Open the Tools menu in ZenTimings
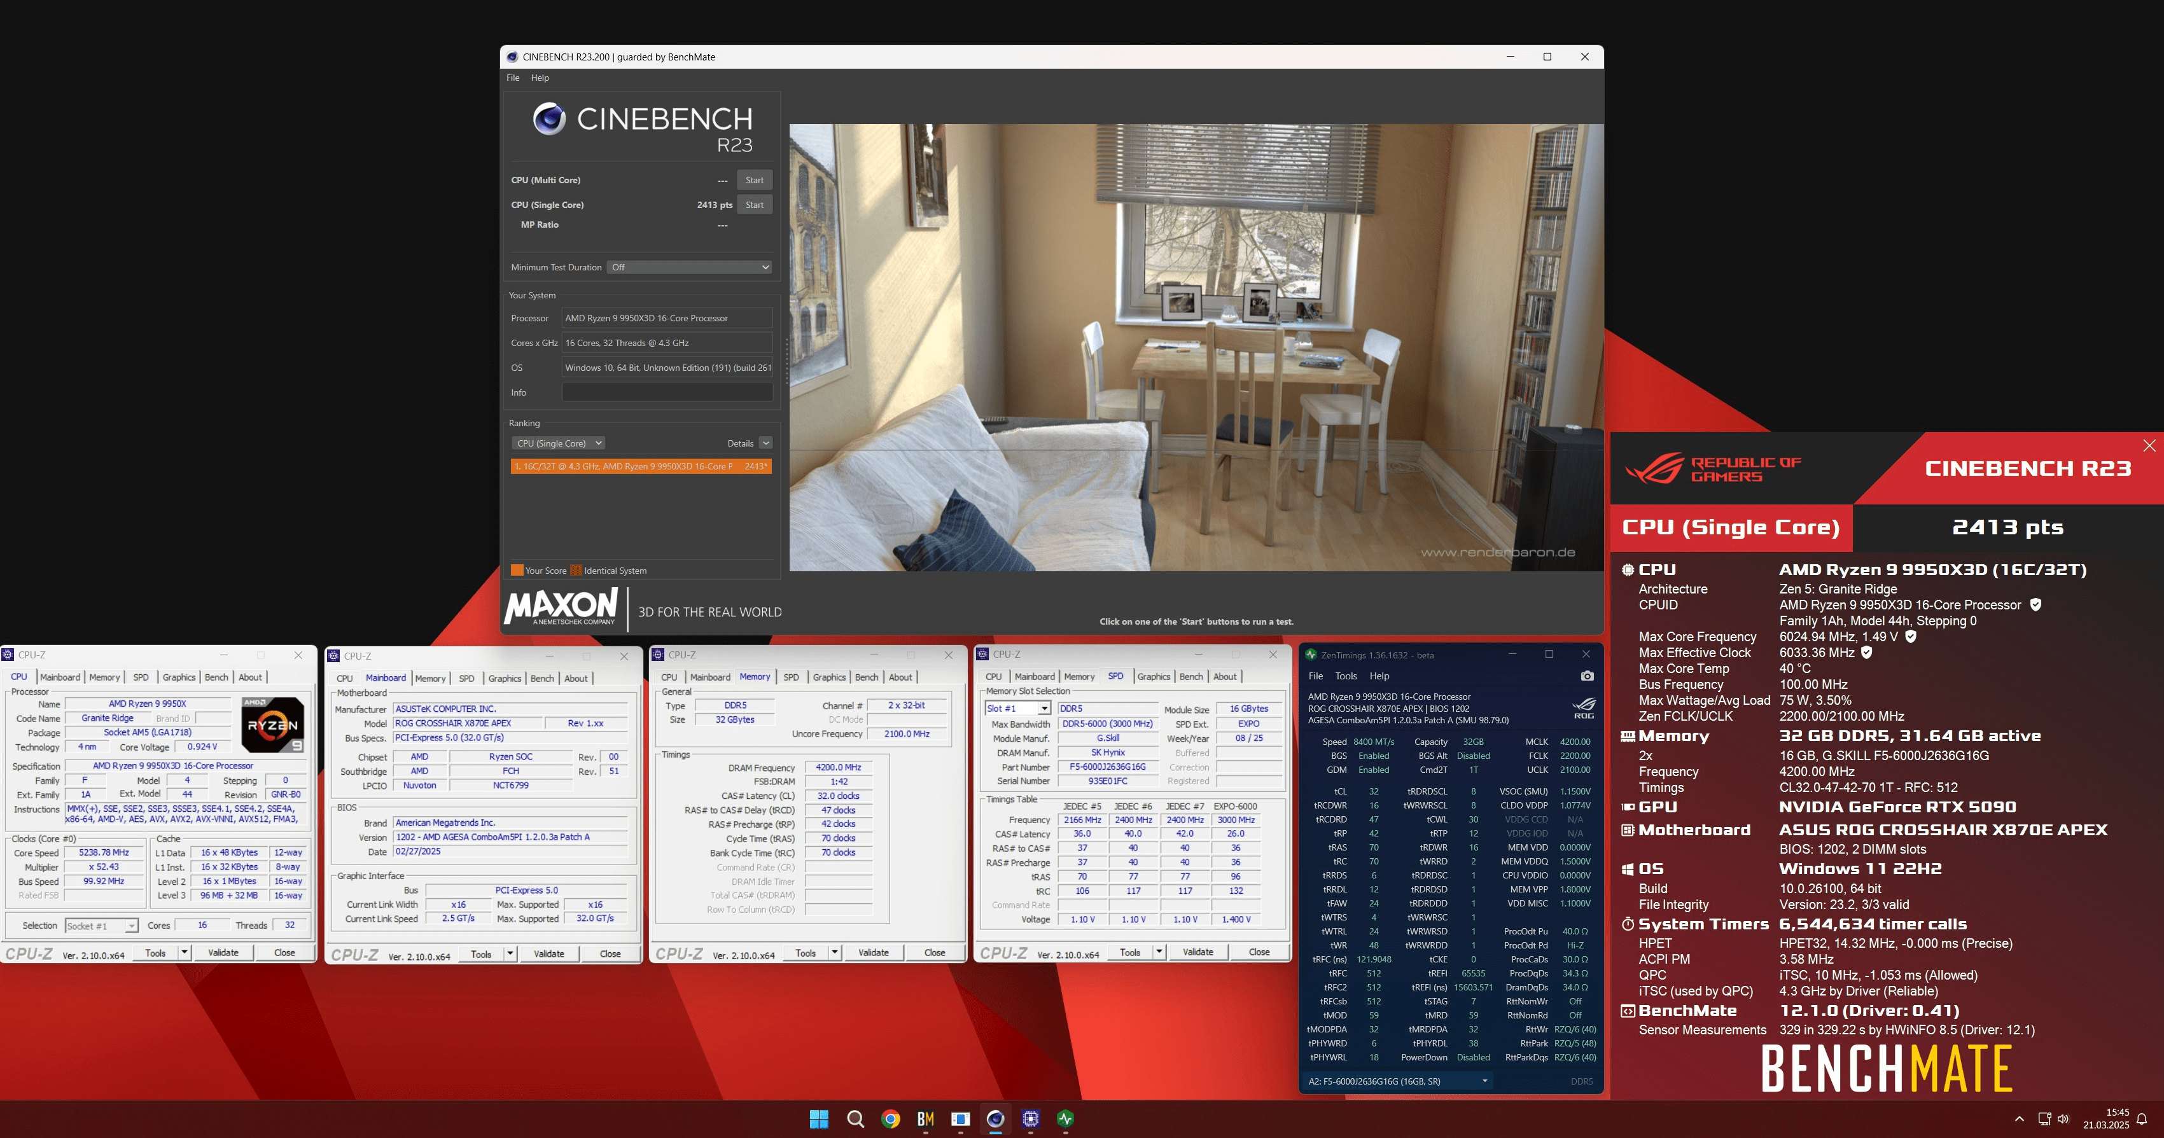The height and width of the screenshot is (1138, 2164). coord(1346,676)
